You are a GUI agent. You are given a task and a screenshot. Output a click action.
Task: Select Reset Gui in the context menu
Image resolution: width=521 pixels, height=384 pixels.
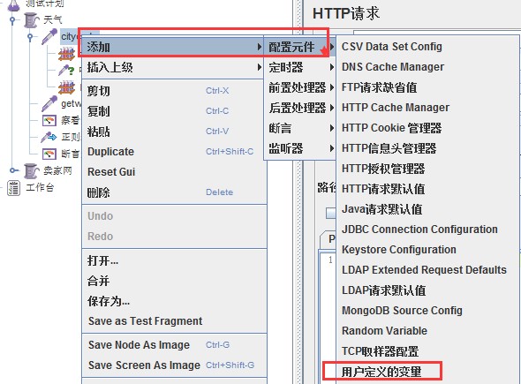pos(174,172)
